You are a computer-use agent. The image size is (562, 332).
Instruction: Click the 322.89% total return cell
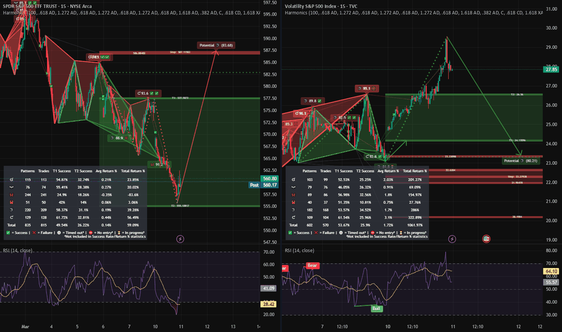tap(415, 217)
